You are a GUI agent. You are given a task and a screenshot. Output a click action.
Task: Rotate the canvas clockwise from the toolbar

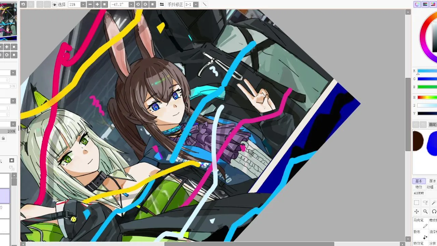click(x=145, y=4)
